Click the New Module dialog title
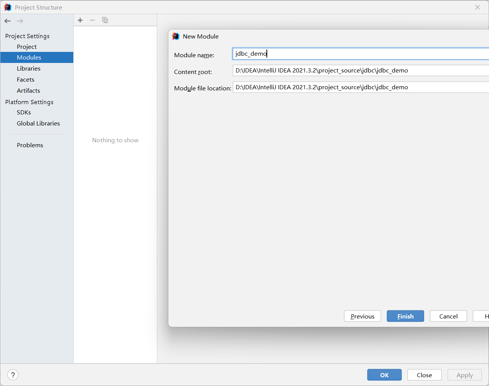 click(201, 36)
